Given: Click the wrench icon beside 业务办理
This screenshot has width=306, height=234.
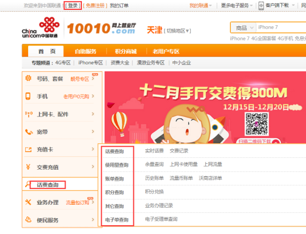Looking at the screenshot, I should tap(28, 202).
